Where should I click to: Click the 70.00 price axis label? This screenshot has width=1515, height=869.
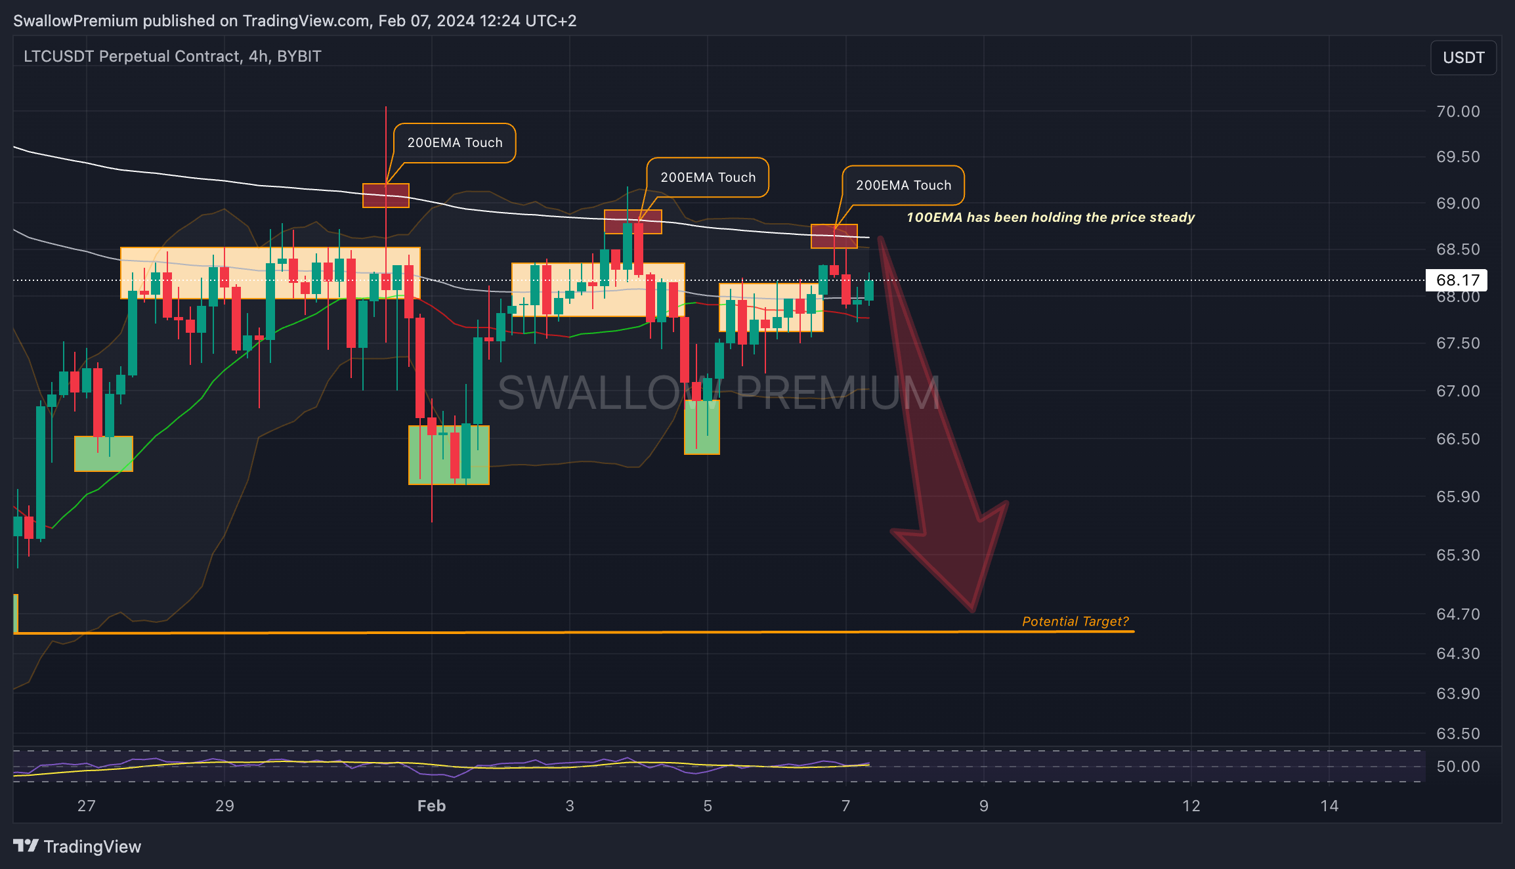coord(1458,112)
